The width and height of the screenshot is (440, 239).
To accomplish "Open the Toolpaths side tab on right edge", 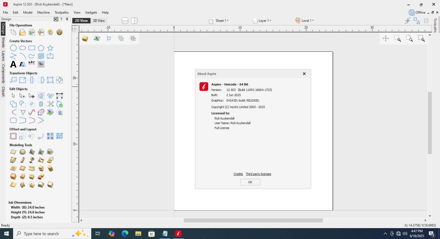I will click(x=435, y=25).
